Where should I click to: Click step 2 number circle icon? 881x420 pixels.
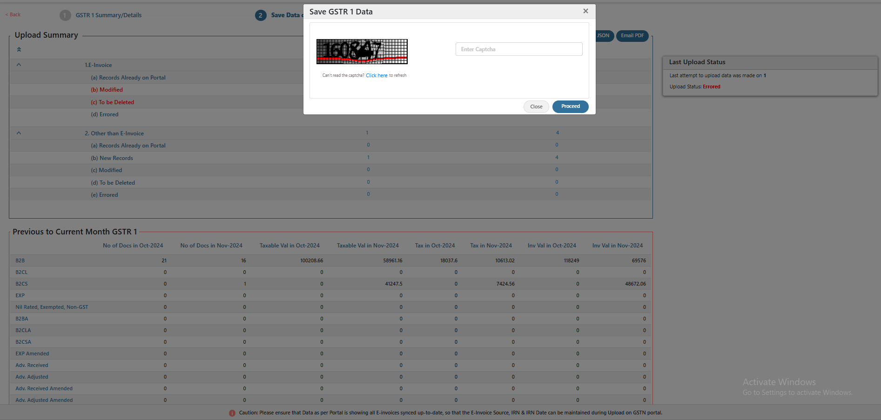coord(261,15)
